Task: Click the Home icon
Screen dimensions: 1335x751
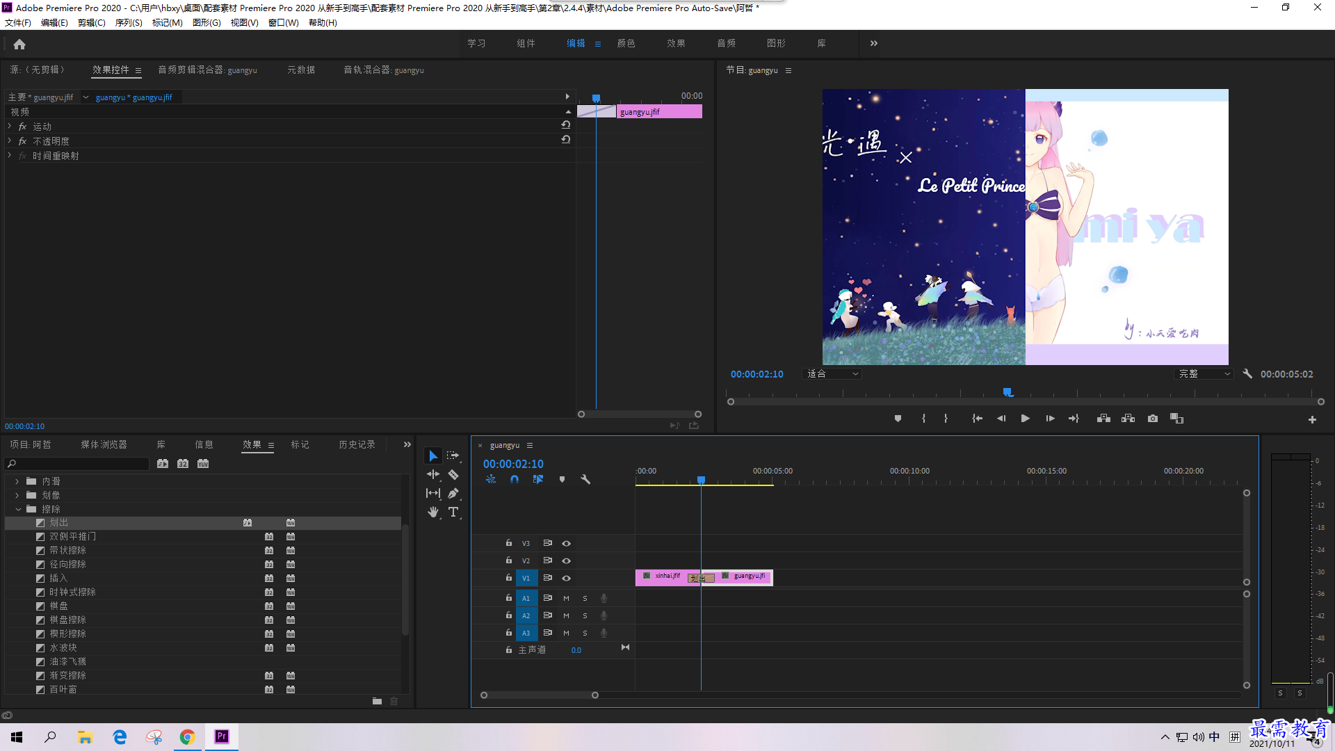Action: pos(19,44)
